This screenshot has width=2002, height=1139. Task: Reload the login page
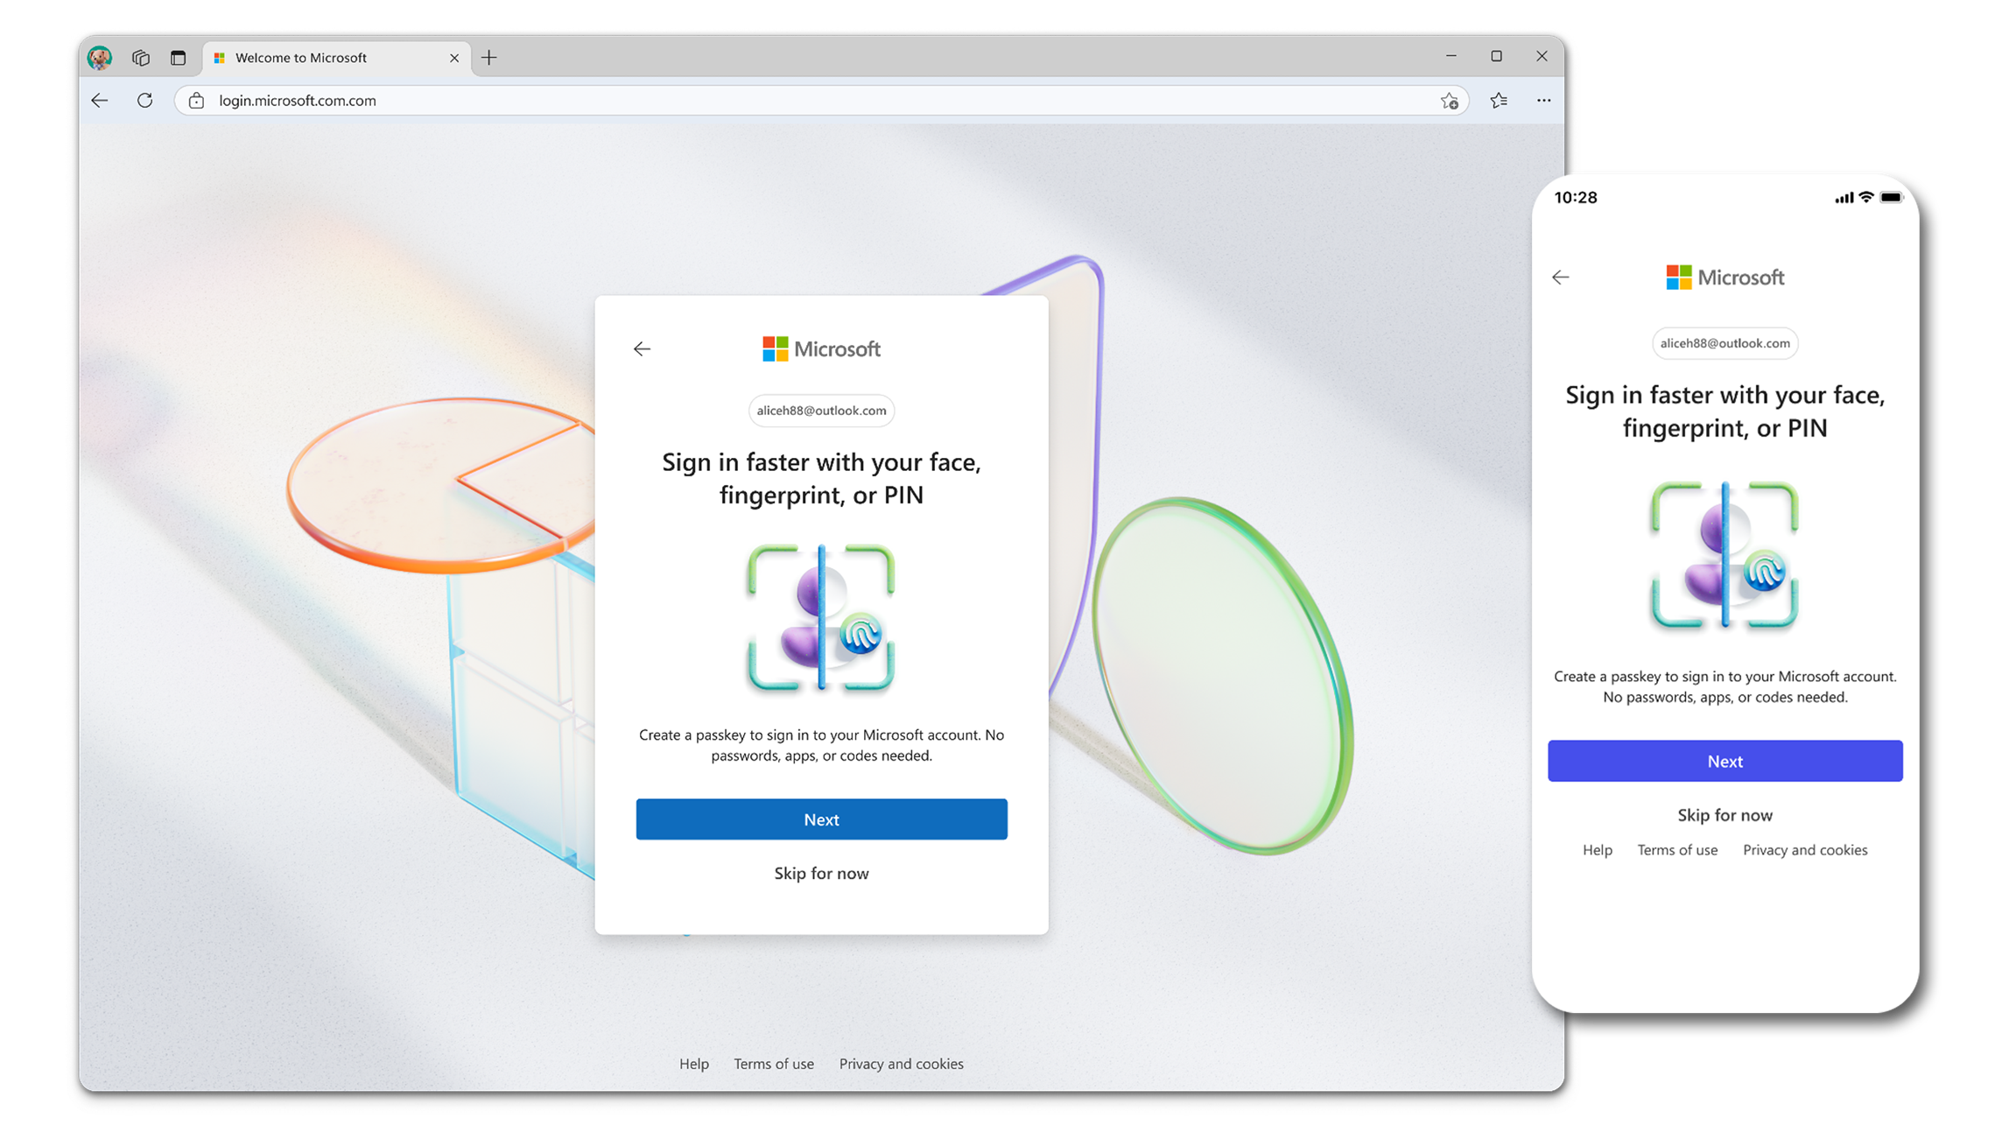[x=145, y=101]
